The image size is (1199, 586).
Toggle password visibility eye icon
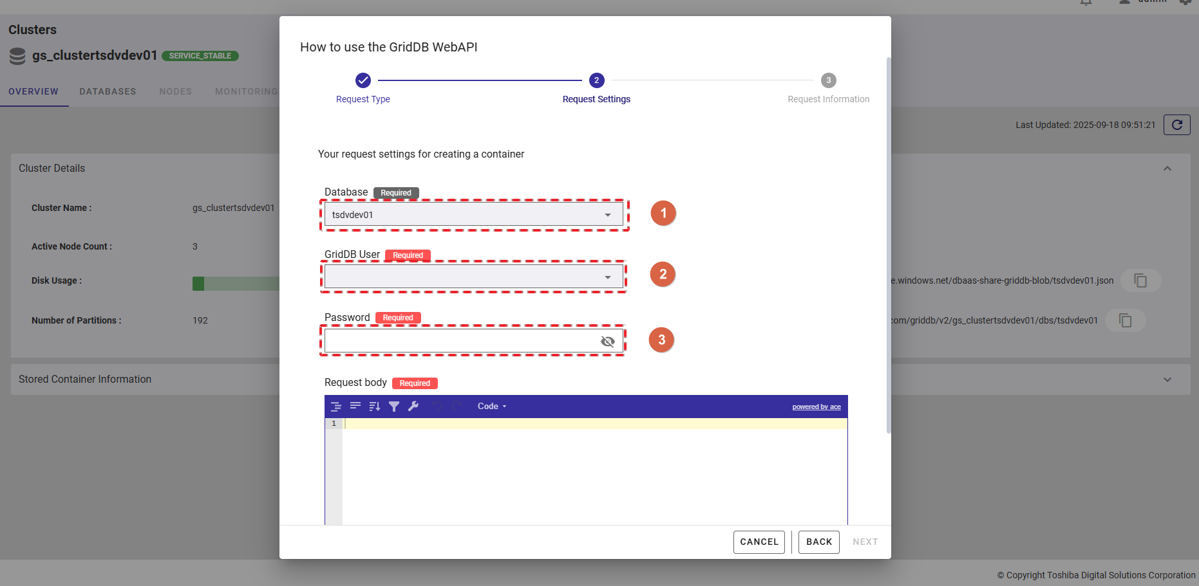pos(607,342)
